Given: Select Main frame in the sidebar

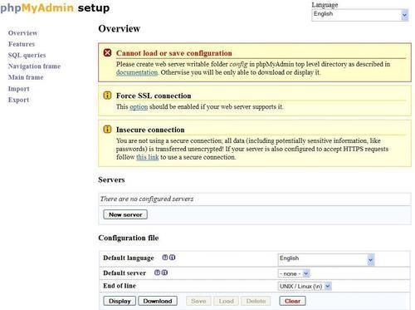Looking at the screenshot, I should (x=26, y=77).
